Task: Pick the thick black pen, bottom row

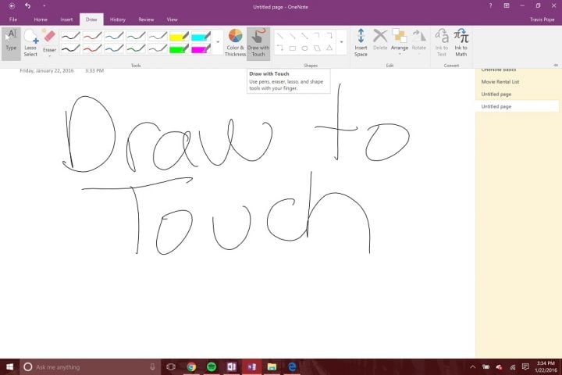Action: (x=70, y=48)
